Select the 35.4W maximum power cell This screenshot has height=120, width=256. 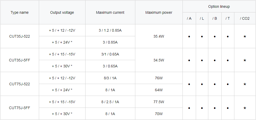coord(159,36)
